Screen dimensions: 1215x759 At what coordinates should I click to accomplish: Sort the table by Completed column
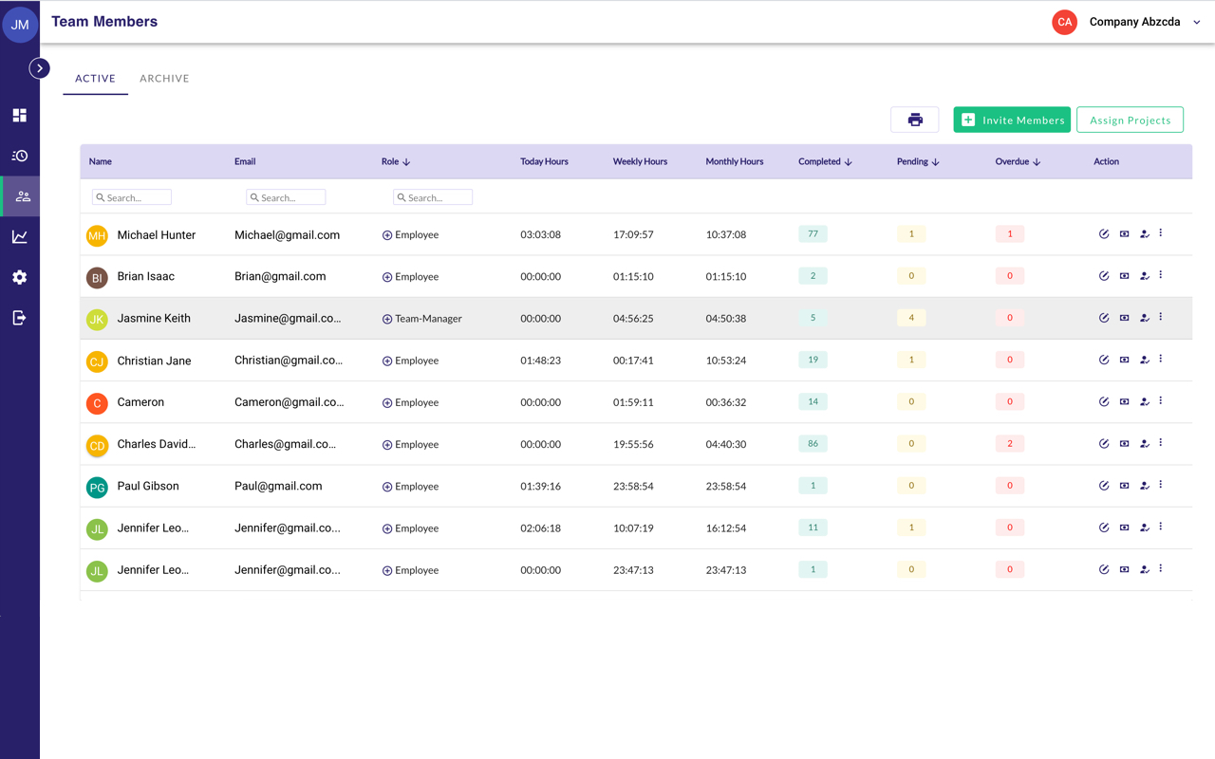848,162
